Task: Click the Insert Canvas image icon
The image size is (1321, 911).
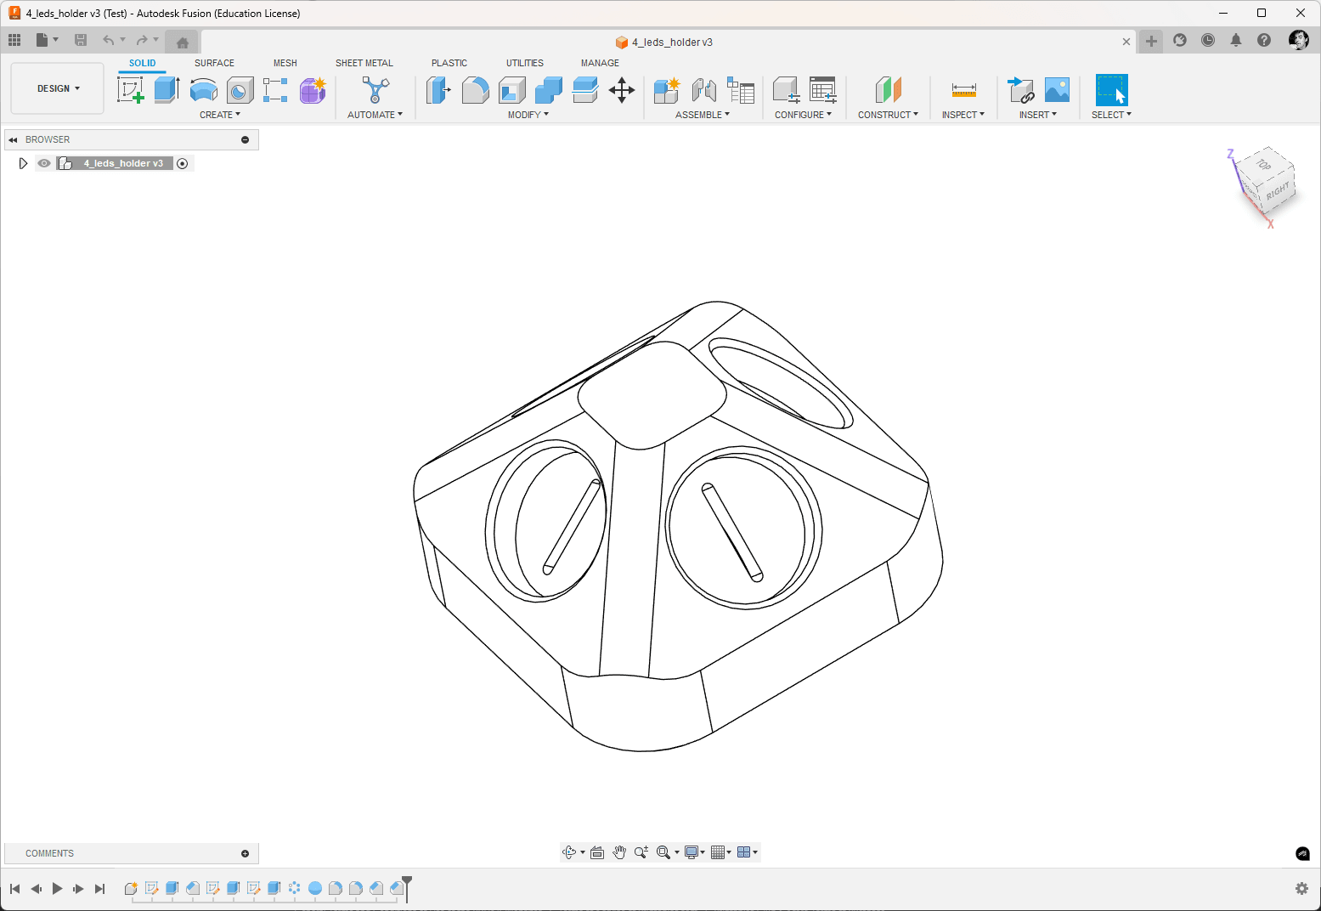Action: pos(1057,90)
